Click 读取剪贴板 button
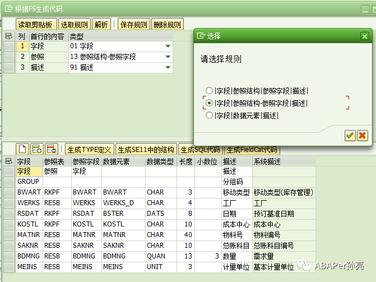Image resolution: width=376 pixels, height=282 pixels. pos(36,25)
